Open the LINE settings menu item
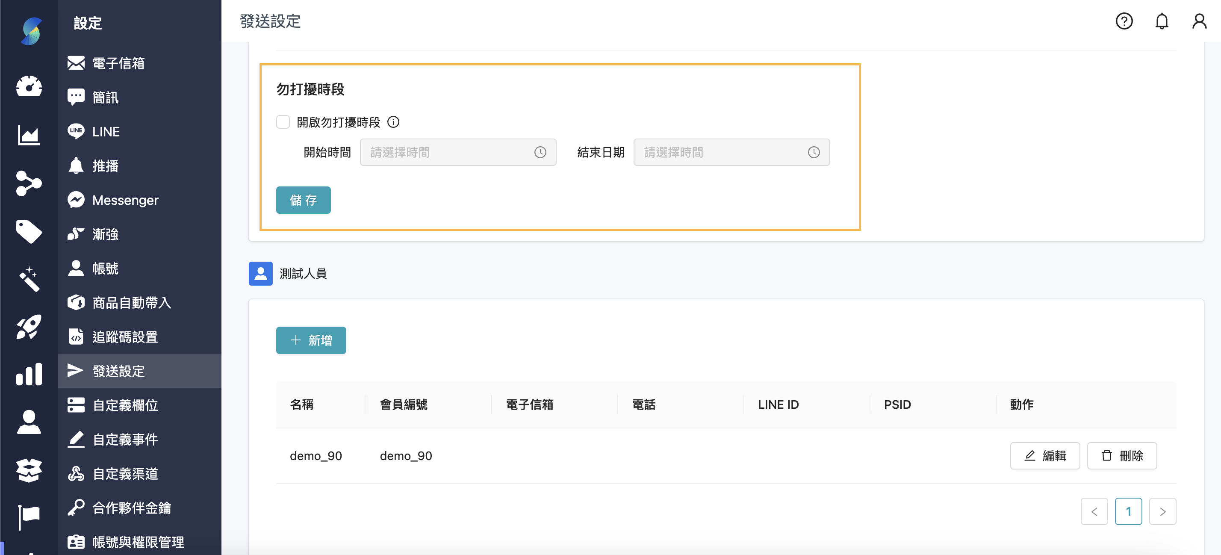Viewport: 1221px width, 555px height. click(x=106, y=132)
